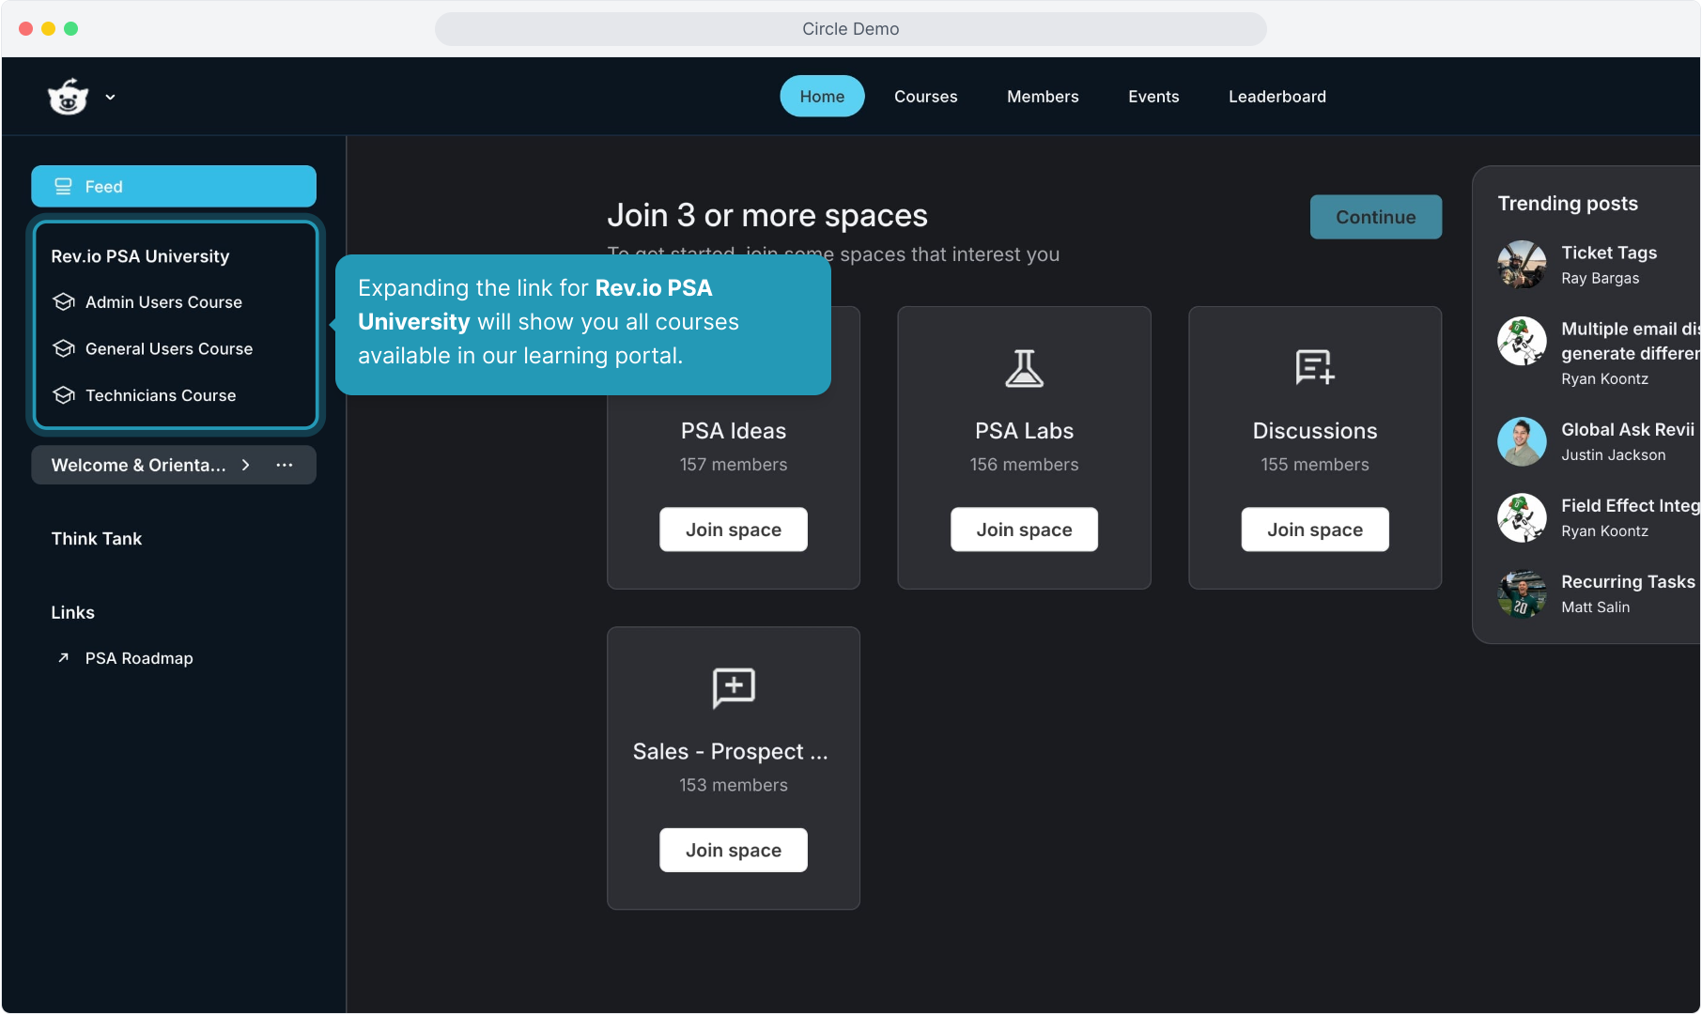Click the Discussions post-add icon
The image size is (1702, 1014).
click(x=1314, y=367)
